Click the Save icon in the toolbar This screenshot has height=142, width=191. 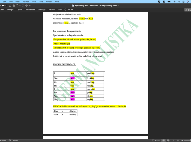[x=14, y=5]
